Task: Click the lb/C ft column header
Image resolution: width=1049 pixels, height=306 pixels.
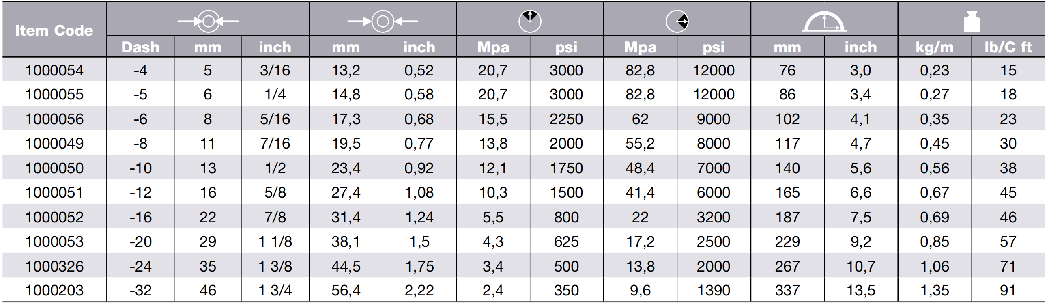Action: (x=1008, y=47)
